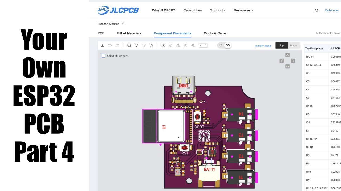Fit board to view icon

point(152,45)
